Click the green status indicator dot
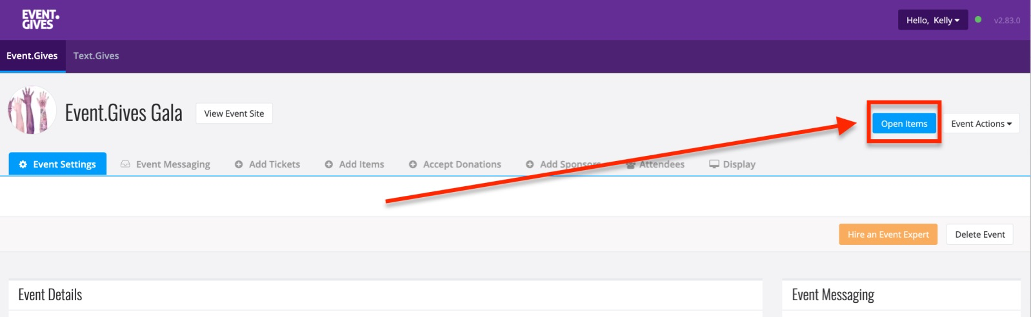This screenshot has width=1031, height=317. [x=978, y=19]
